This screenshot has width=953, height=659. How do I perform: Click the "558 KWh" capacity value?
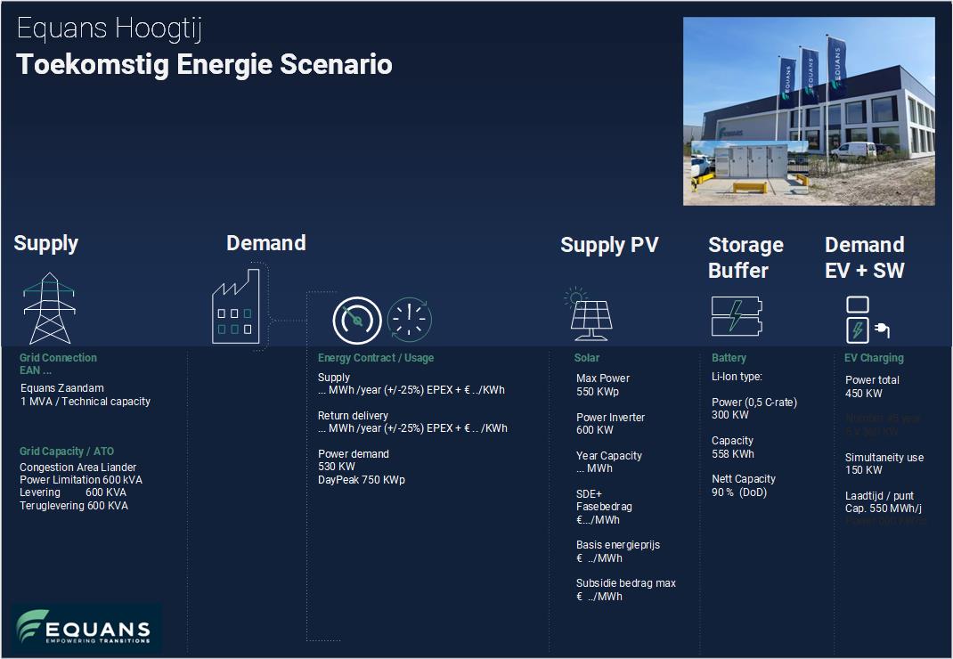[732, 453]
